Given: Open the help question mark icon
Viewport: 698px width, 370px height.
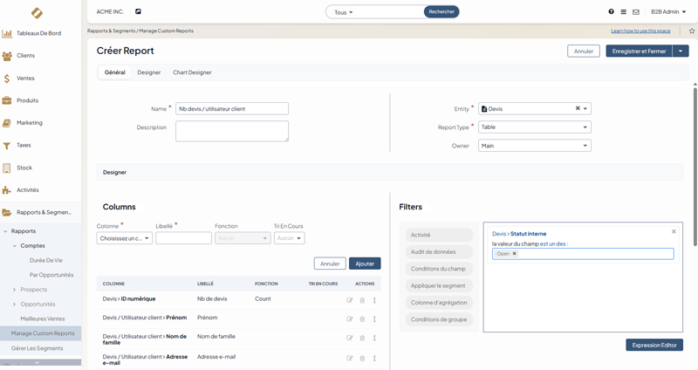Looking at the screenshot, I should tap(611, 12).
